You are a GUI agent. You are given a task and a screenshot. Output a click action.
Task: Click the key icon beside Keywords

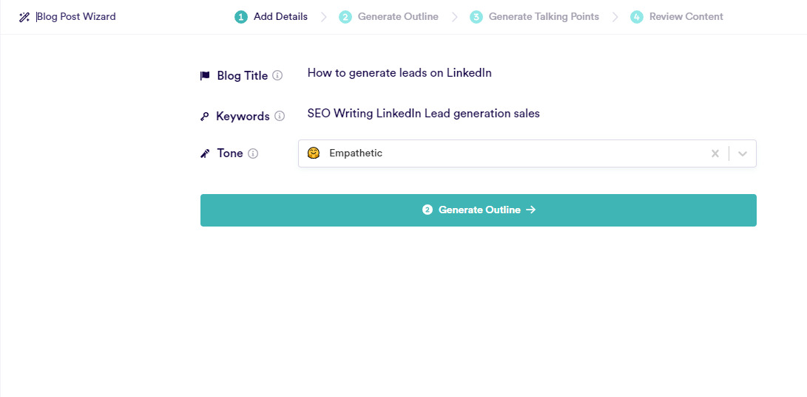click(x=204, y=117)
